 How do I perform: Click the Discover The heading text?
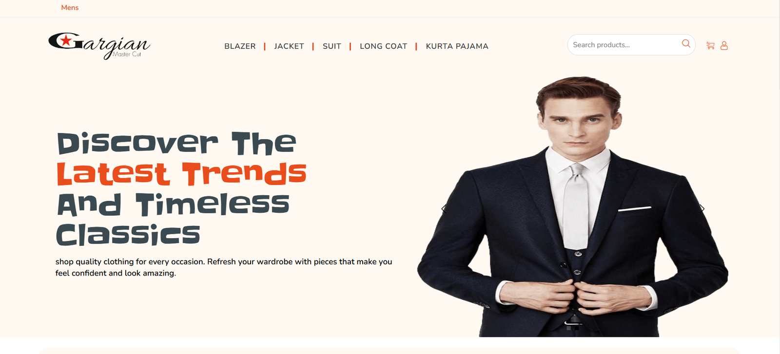pyautogui.click(x=177, y=143)
